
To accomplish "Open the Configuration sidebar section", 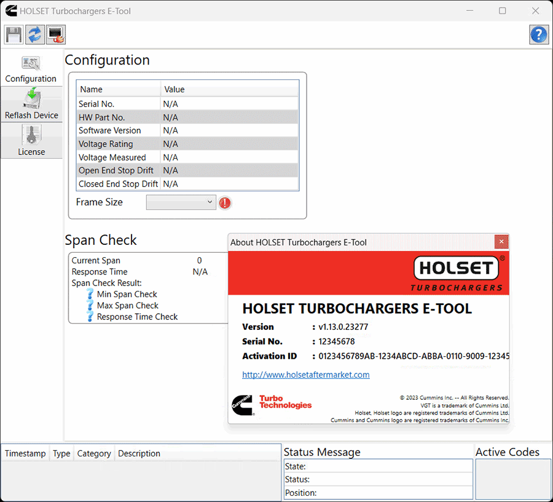I will tap(31, 68).
